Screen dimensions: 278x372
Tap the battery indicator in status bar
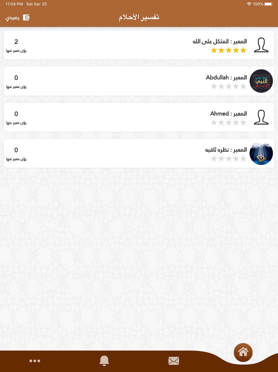point(269,4)
